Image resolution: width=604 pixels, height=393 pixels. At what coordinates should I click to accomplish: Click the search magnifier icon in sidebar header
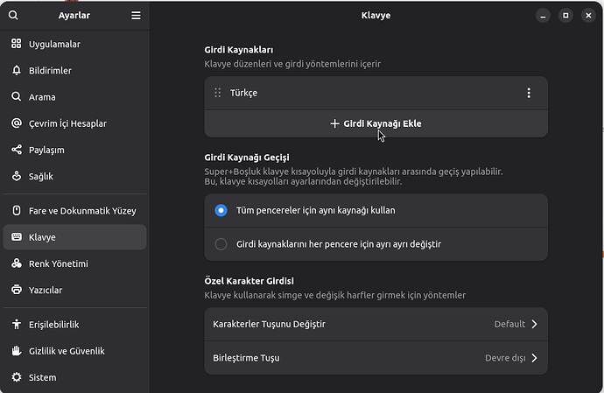(x=13, y=16)
